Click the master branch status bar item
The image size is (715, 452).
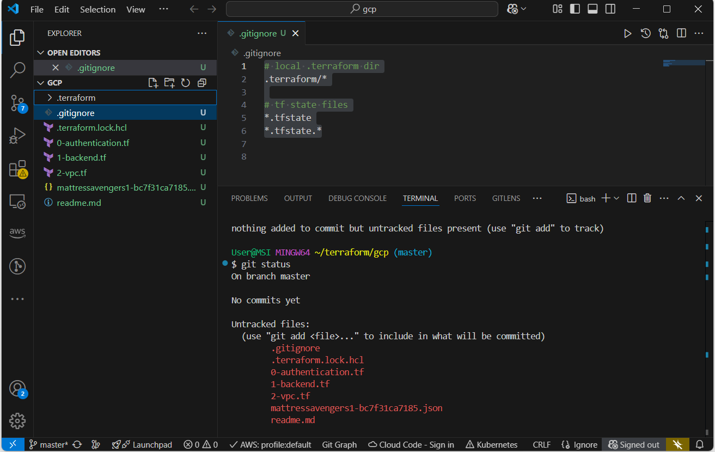48,445
